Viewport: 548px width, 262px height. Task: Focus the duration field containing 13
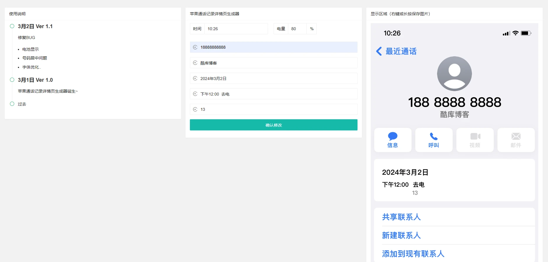click(274, 109)
